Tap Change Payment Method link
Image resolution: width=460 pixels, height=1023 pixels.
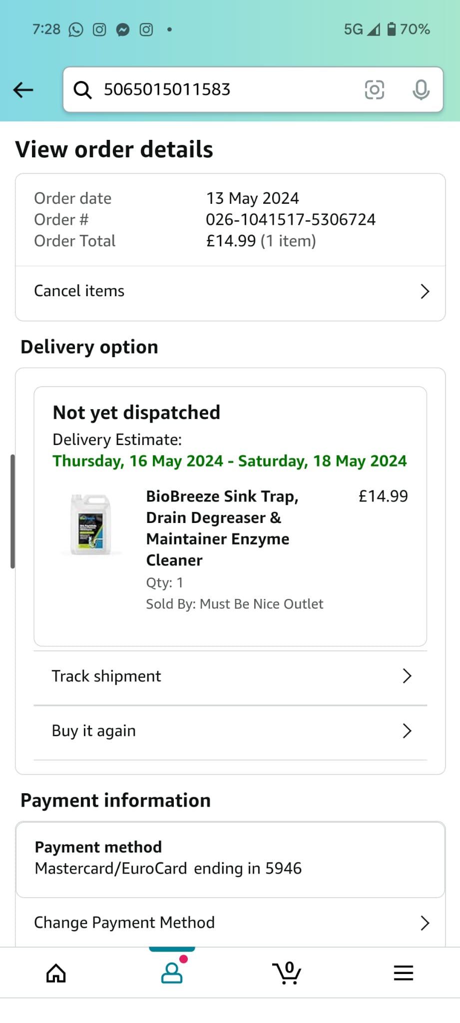[124, 922]
